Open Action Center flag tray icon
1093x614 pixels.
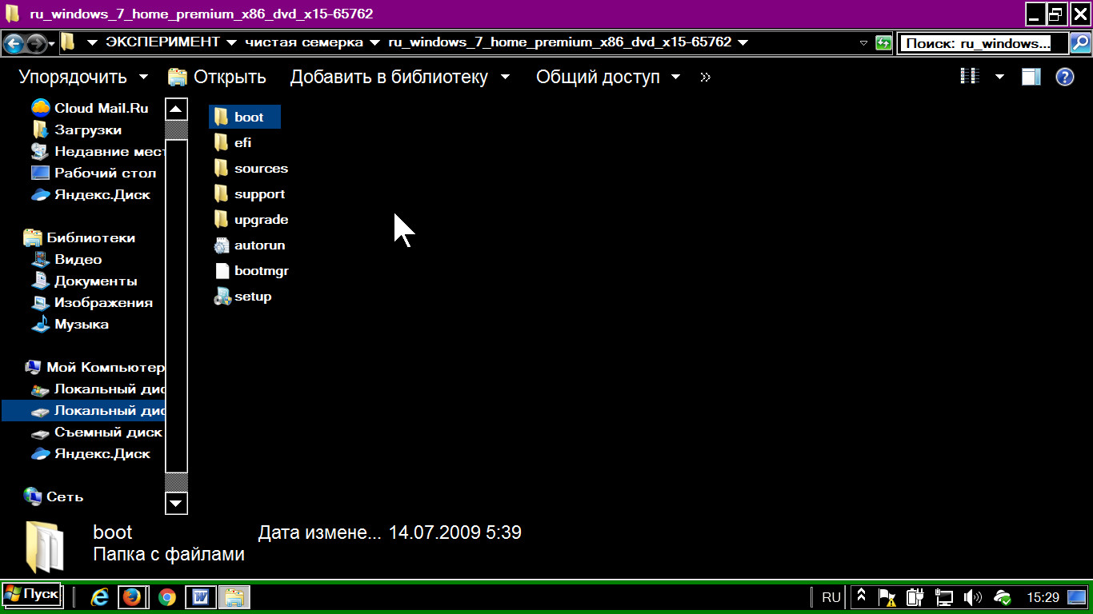click(x=887, y=597)
